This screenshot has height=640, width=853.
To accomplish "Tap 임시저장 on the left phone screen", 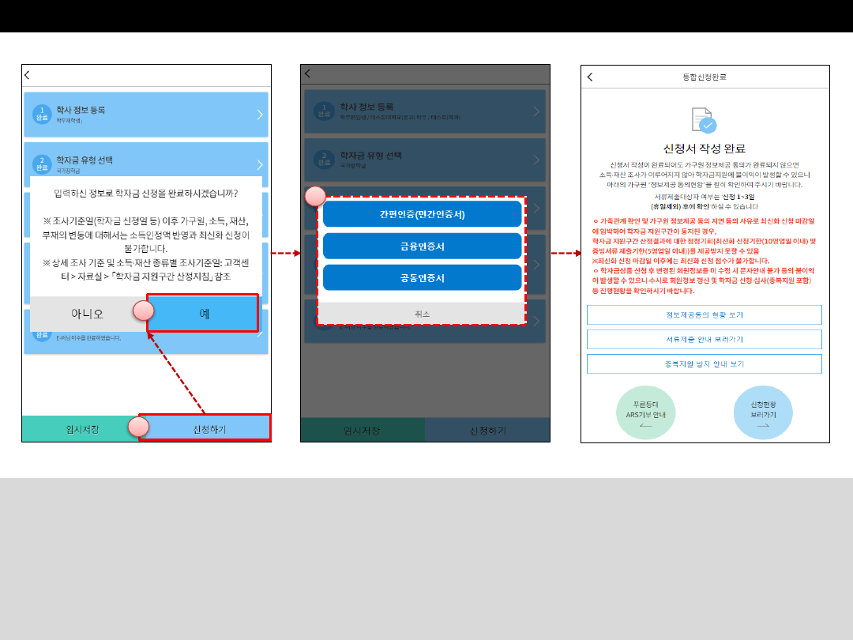I will coord(82,428).
